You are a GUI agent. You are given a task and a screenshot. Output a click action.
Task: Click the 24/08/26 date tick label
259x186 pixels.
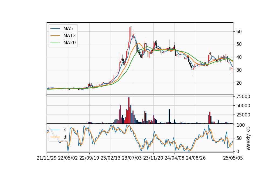tap(196, 158)
